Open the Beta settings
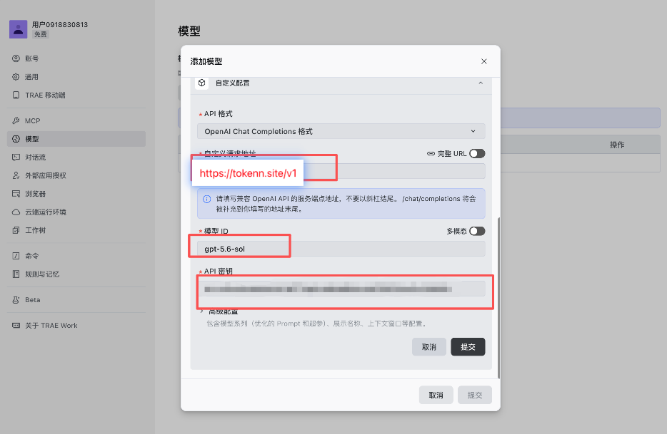The width and height of the screenshot is (667, 434). [x=76, y=300]
